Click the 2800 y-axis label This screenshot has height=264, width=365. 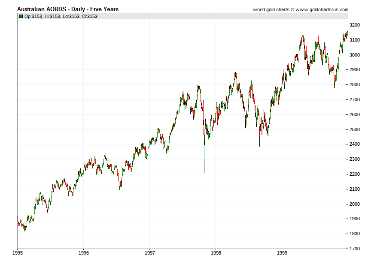pos(355,84)
